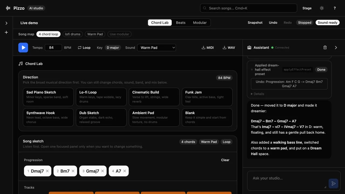Switch to the Modular tab

pos(200,23)
